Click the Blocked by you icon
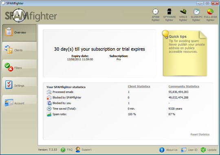220x155 pixels. pyautogui.click(x=49, y=103)
